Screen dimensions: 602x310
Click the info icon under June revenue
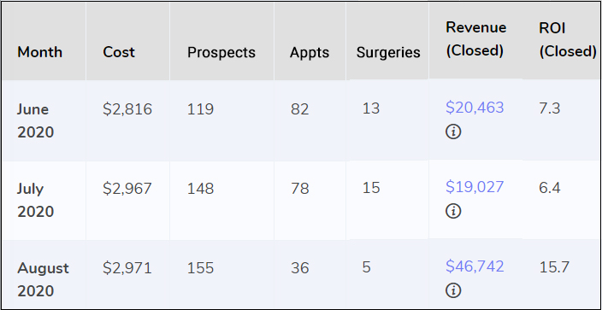click(x=453, y=132)
